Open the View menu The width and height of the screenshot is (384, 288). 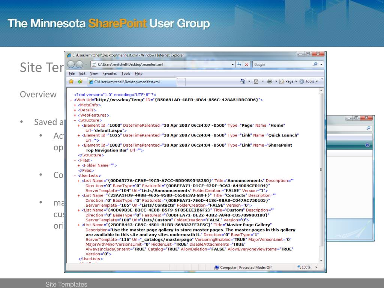(94, 73)
